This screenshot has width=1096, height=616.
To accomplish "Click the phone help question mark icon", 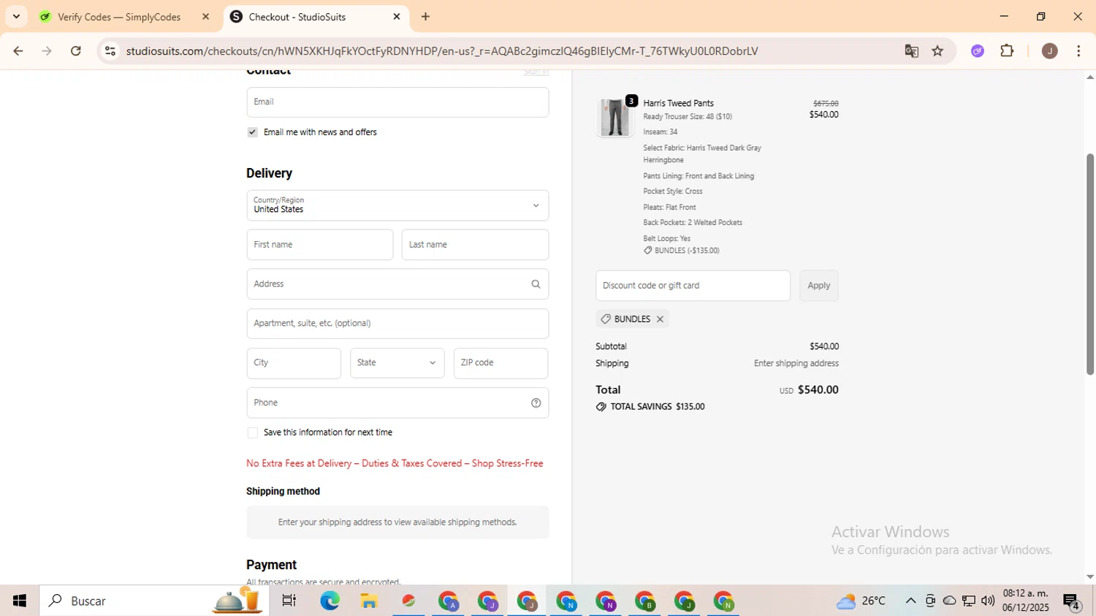I will coord(536,403).
